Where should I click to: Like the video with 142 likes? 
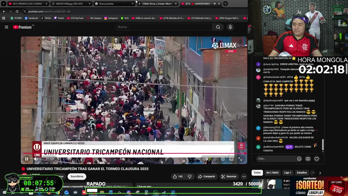coord(178,176)
